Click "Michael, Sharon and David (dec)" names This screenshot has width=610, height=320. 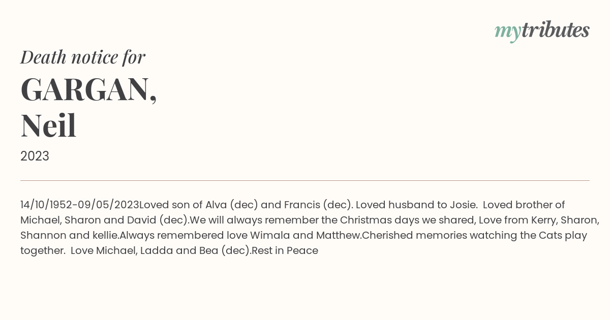click(104, 220)
